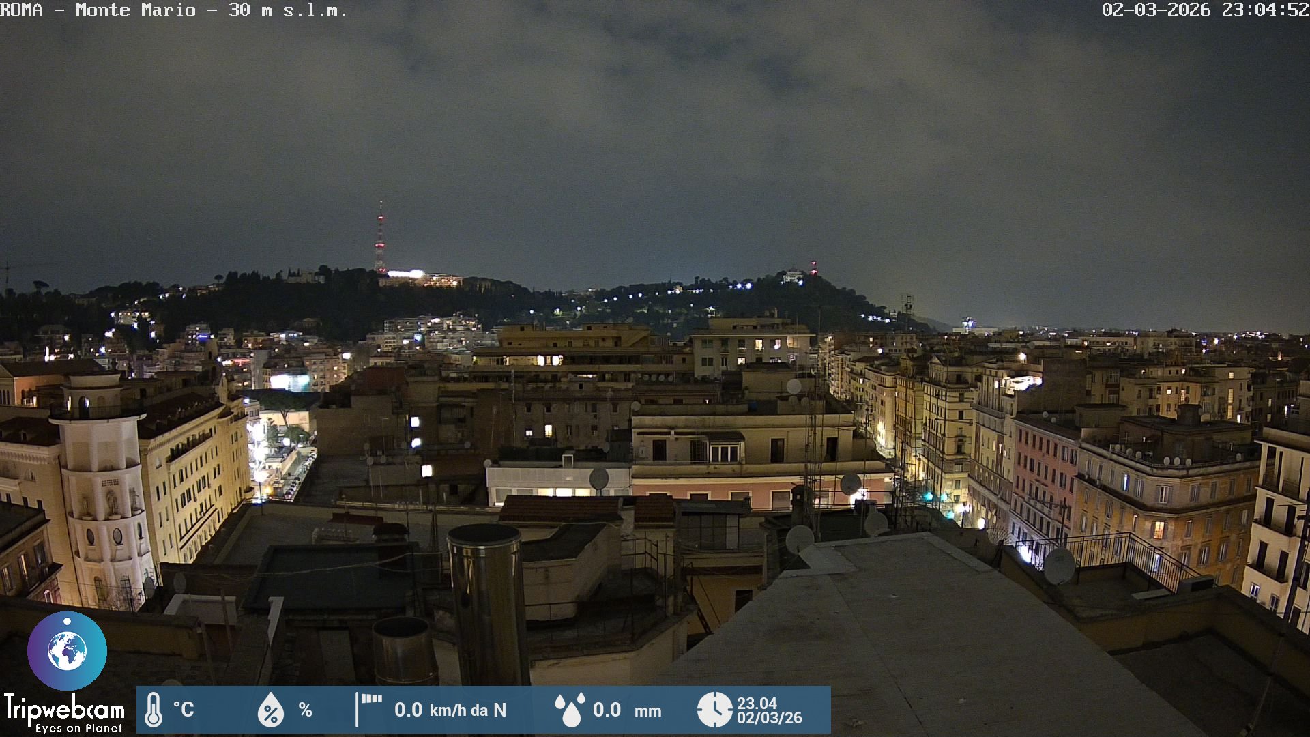Click the clock icon in overlay bar
The image size is (1310, 737).
click(x=714, y=710)
